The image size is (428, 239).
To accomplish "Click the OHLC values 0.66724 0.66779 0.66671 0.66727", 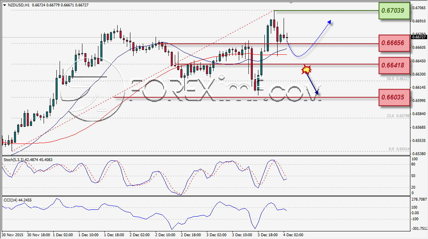I will [60, 5].
